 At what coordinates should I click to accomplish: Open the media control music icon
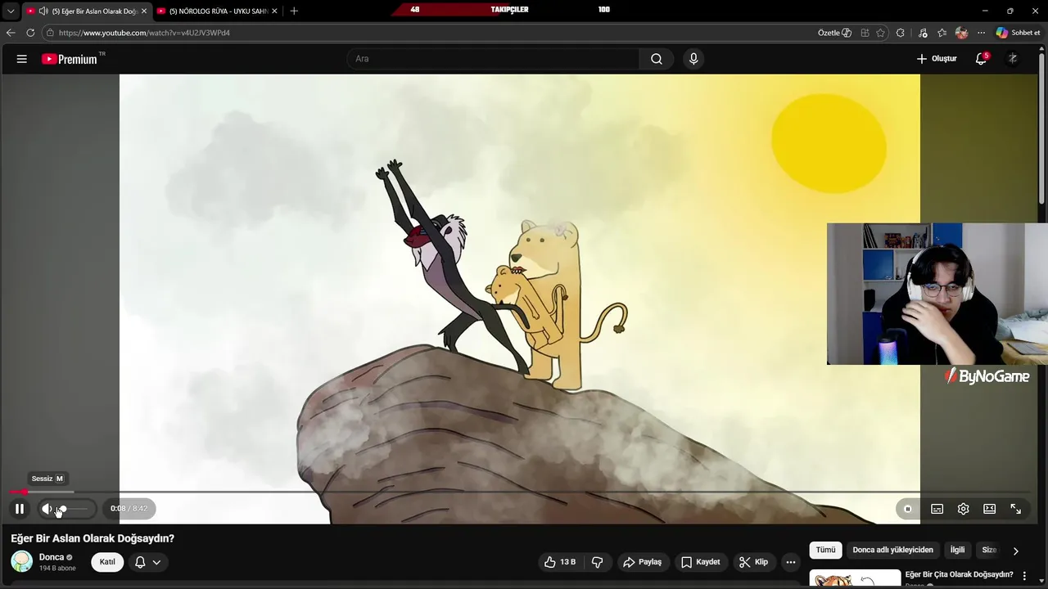pyautogui.click(x=924, y=33)
